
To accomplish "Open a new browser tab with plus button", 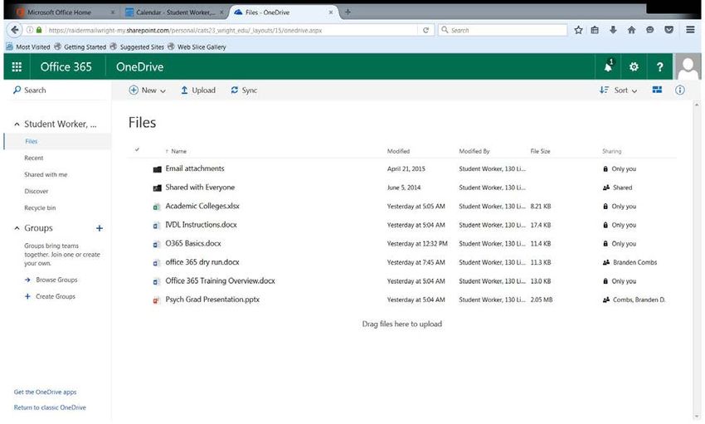I will [x=348, y=12].
